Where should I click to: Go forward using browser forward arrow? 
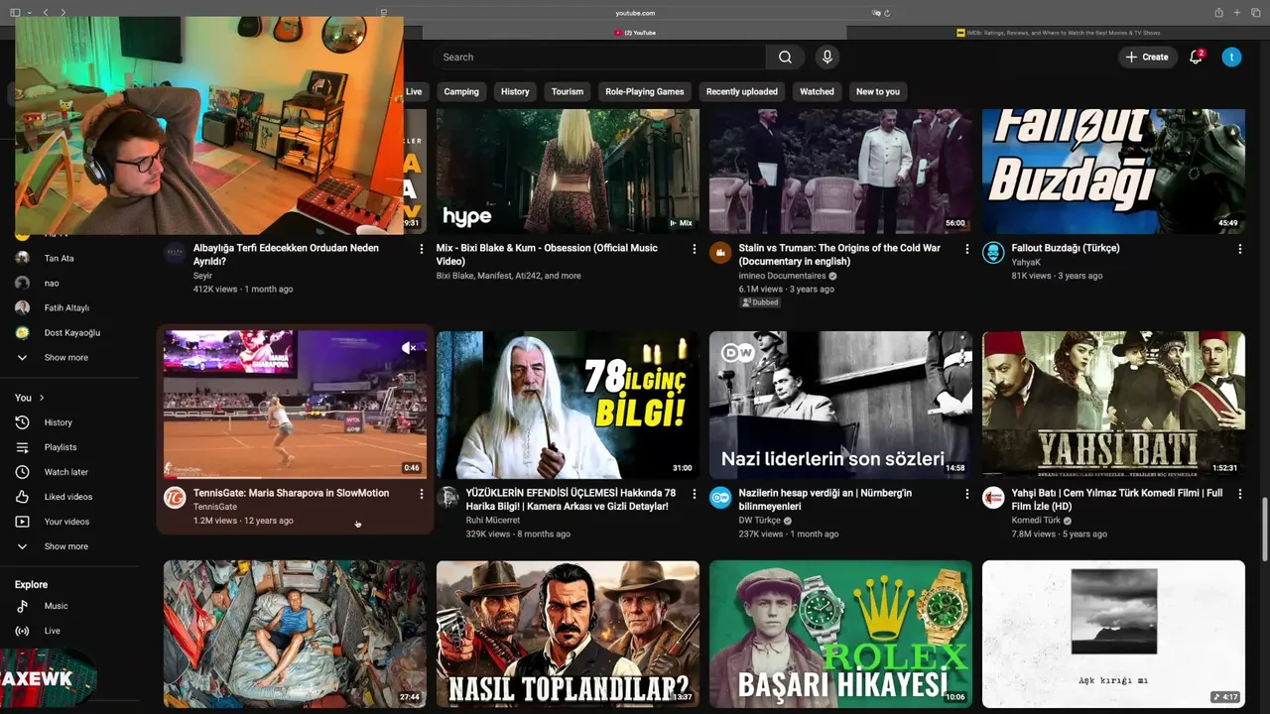[63, 13]
